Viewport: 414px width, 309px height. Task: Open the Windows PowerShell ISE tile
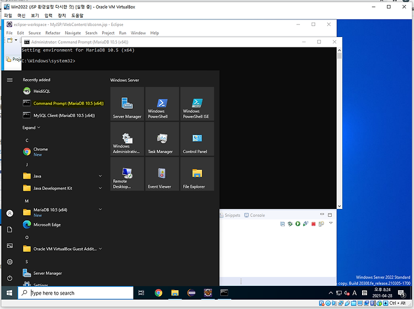point(197,104)
